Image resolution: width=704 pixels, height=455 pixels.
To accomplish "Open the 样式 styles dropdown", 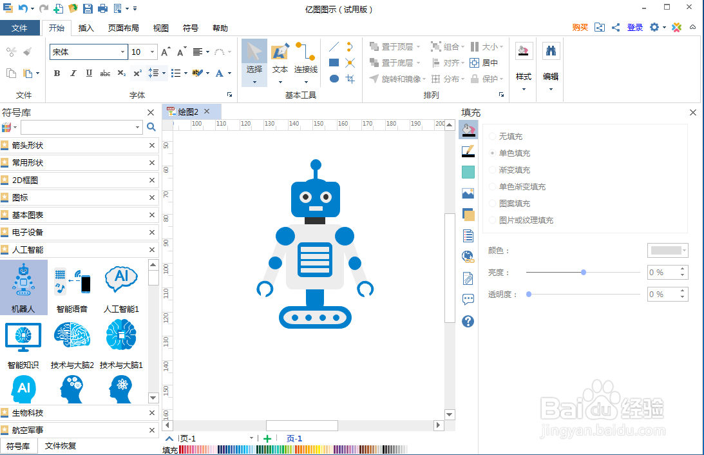I will [524, 89].
